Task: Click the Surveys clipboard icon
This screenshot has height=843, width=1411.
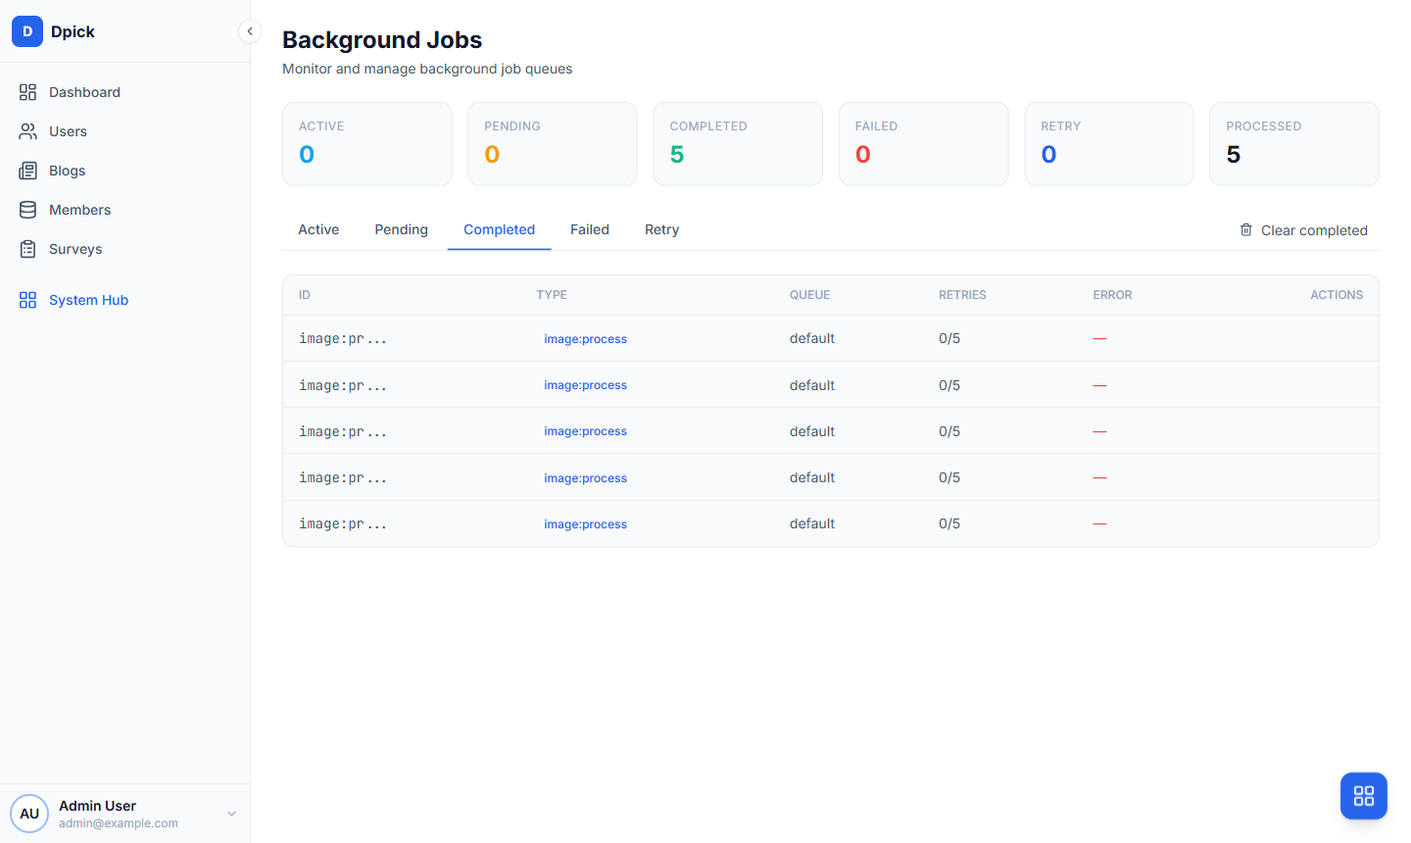Action: 28,249
